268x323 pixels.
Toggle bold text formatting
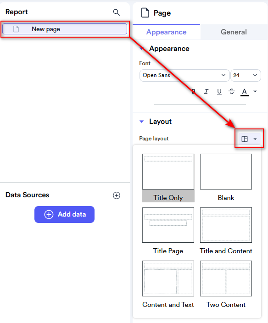coord(194,91)
